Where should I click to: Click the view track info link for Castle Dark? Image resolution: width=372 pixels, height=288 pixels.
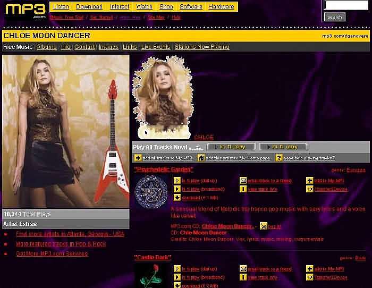point(263,277)
